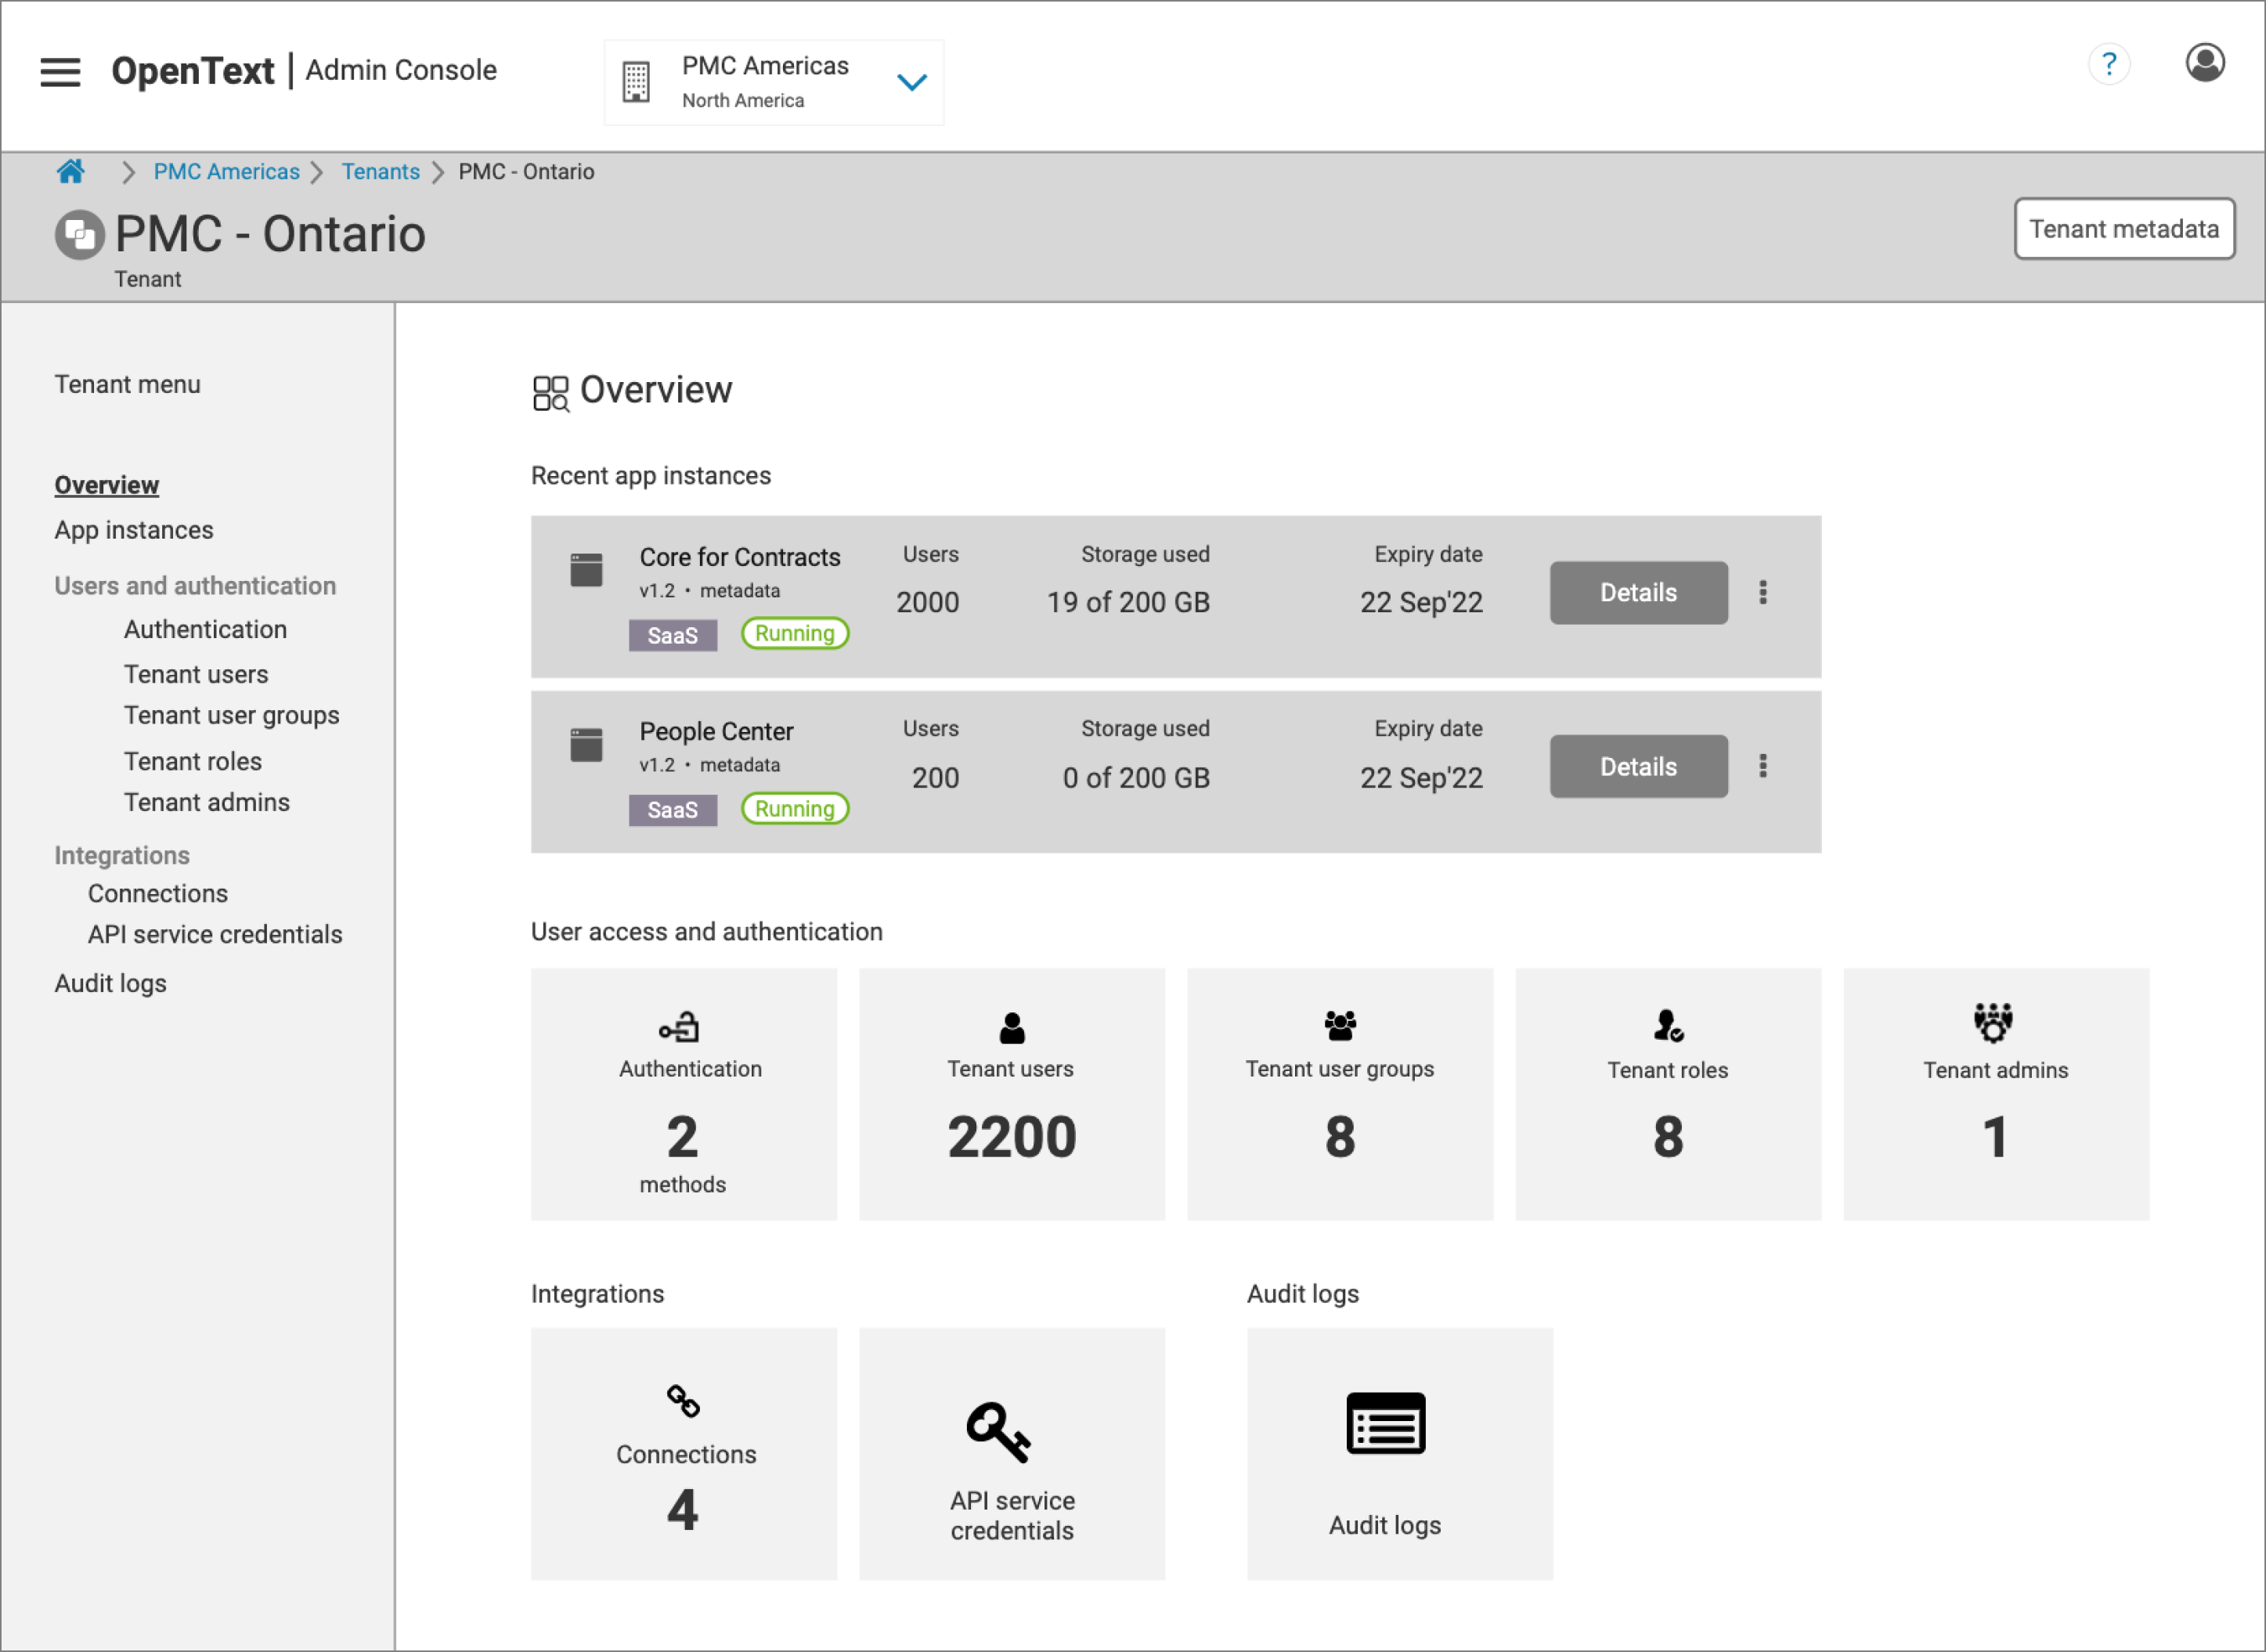Open the Tenant roles 8 card
The height and width of the screenshot is (1652, 2266).
click(x=1668, y=1094)
